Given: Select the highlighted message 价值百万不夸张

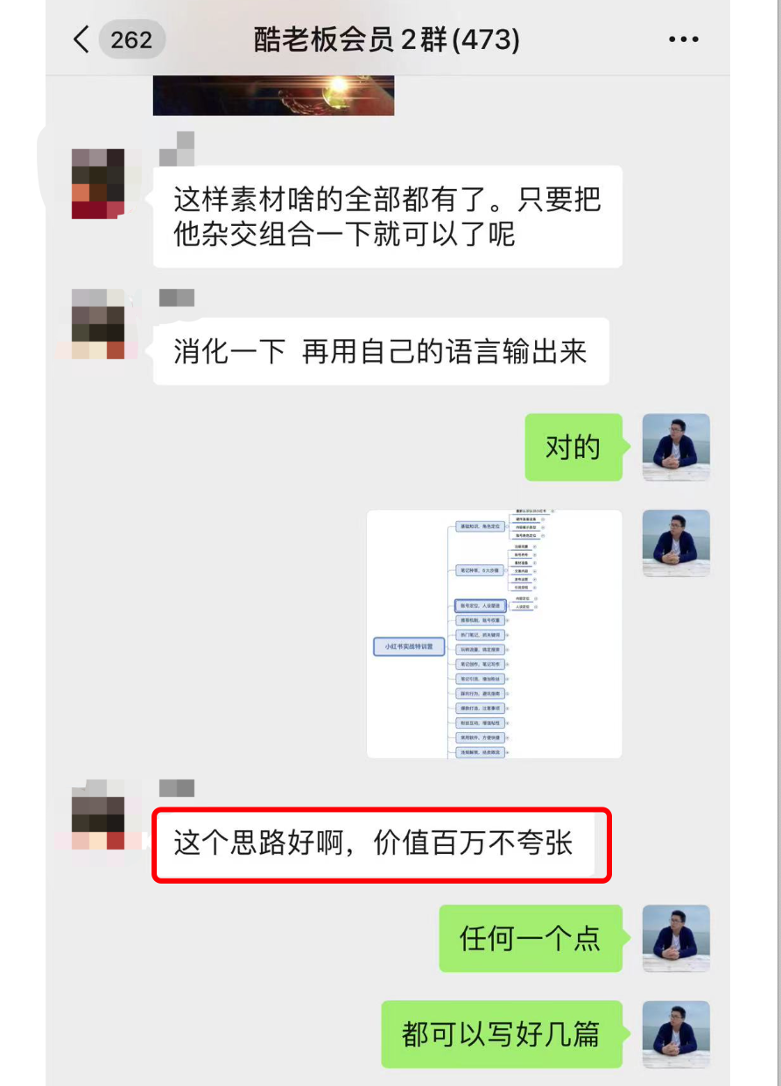Looking at the screenshot, I should 381,844.
